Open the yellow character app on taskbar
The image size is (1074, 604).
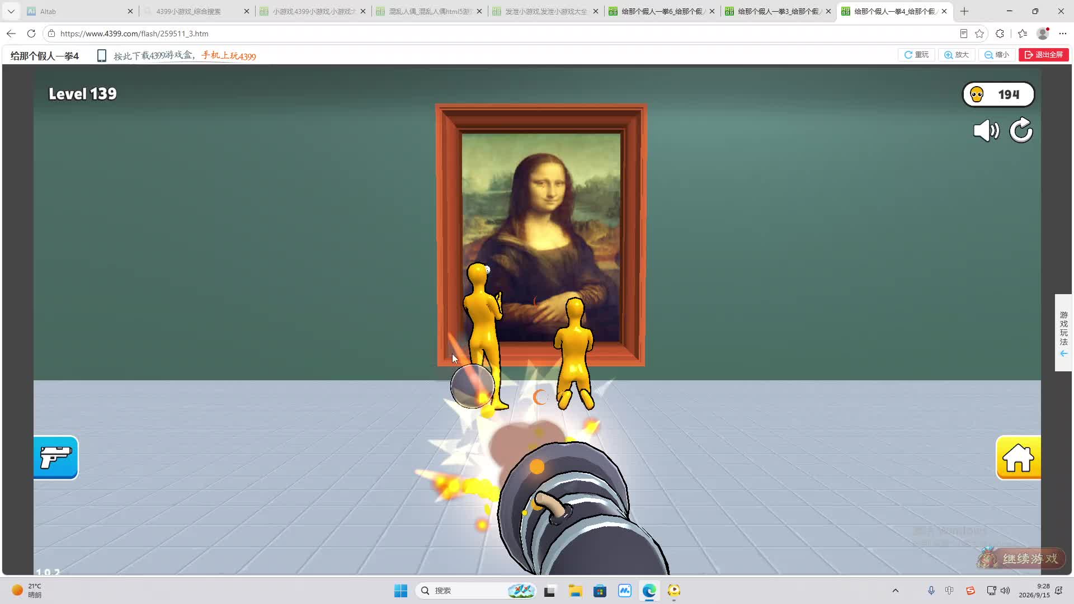pos(673,591)
